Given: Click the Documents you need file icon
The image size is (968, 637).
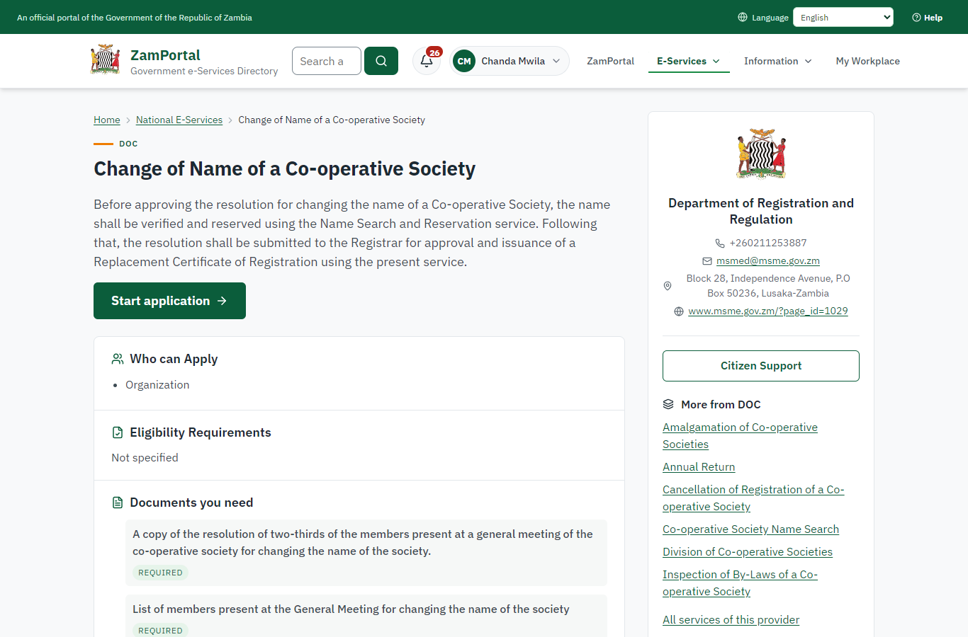Looking at the screenshot, I should (x=118, y=503).
